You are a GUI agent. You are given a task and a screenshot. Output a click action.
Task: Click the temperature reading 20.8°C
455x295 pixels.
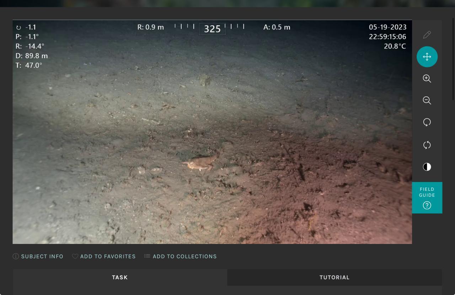pos(395,46)
